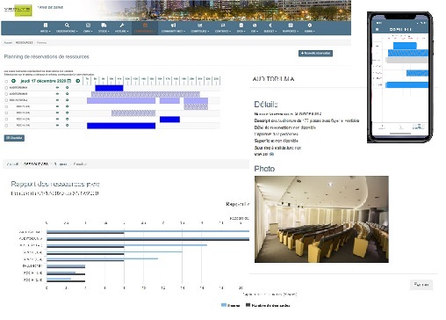Viewport: 446px width, 320px height.
Task: Open the highlighted Conférences menu
Action: 145,28
